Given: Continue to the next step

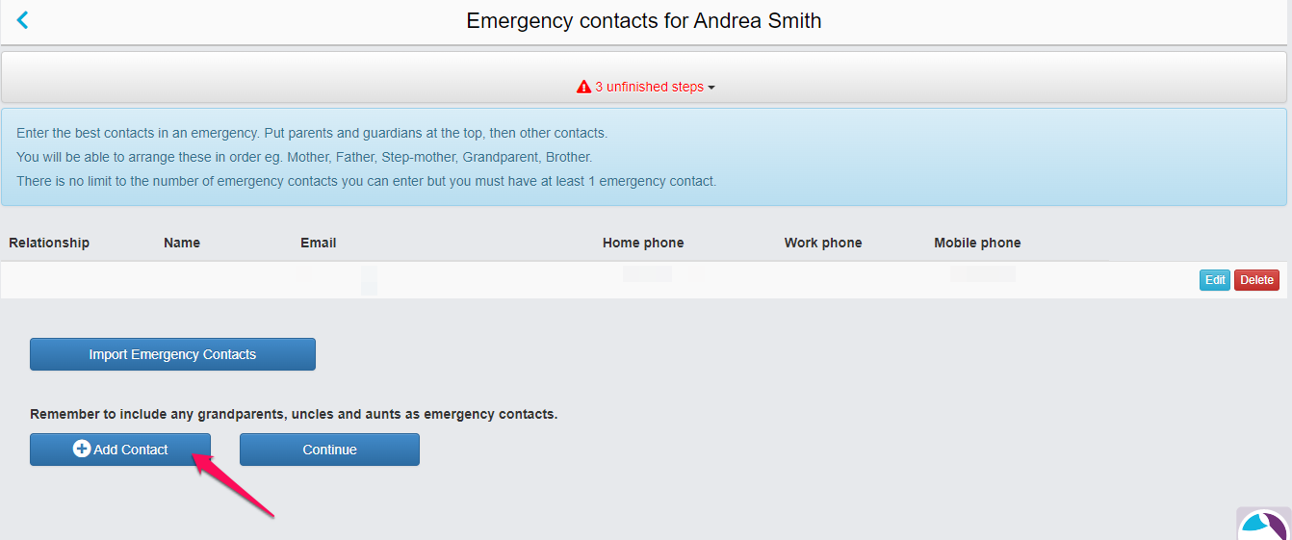Looking at the screenshot, I should [x=329, y=450].
